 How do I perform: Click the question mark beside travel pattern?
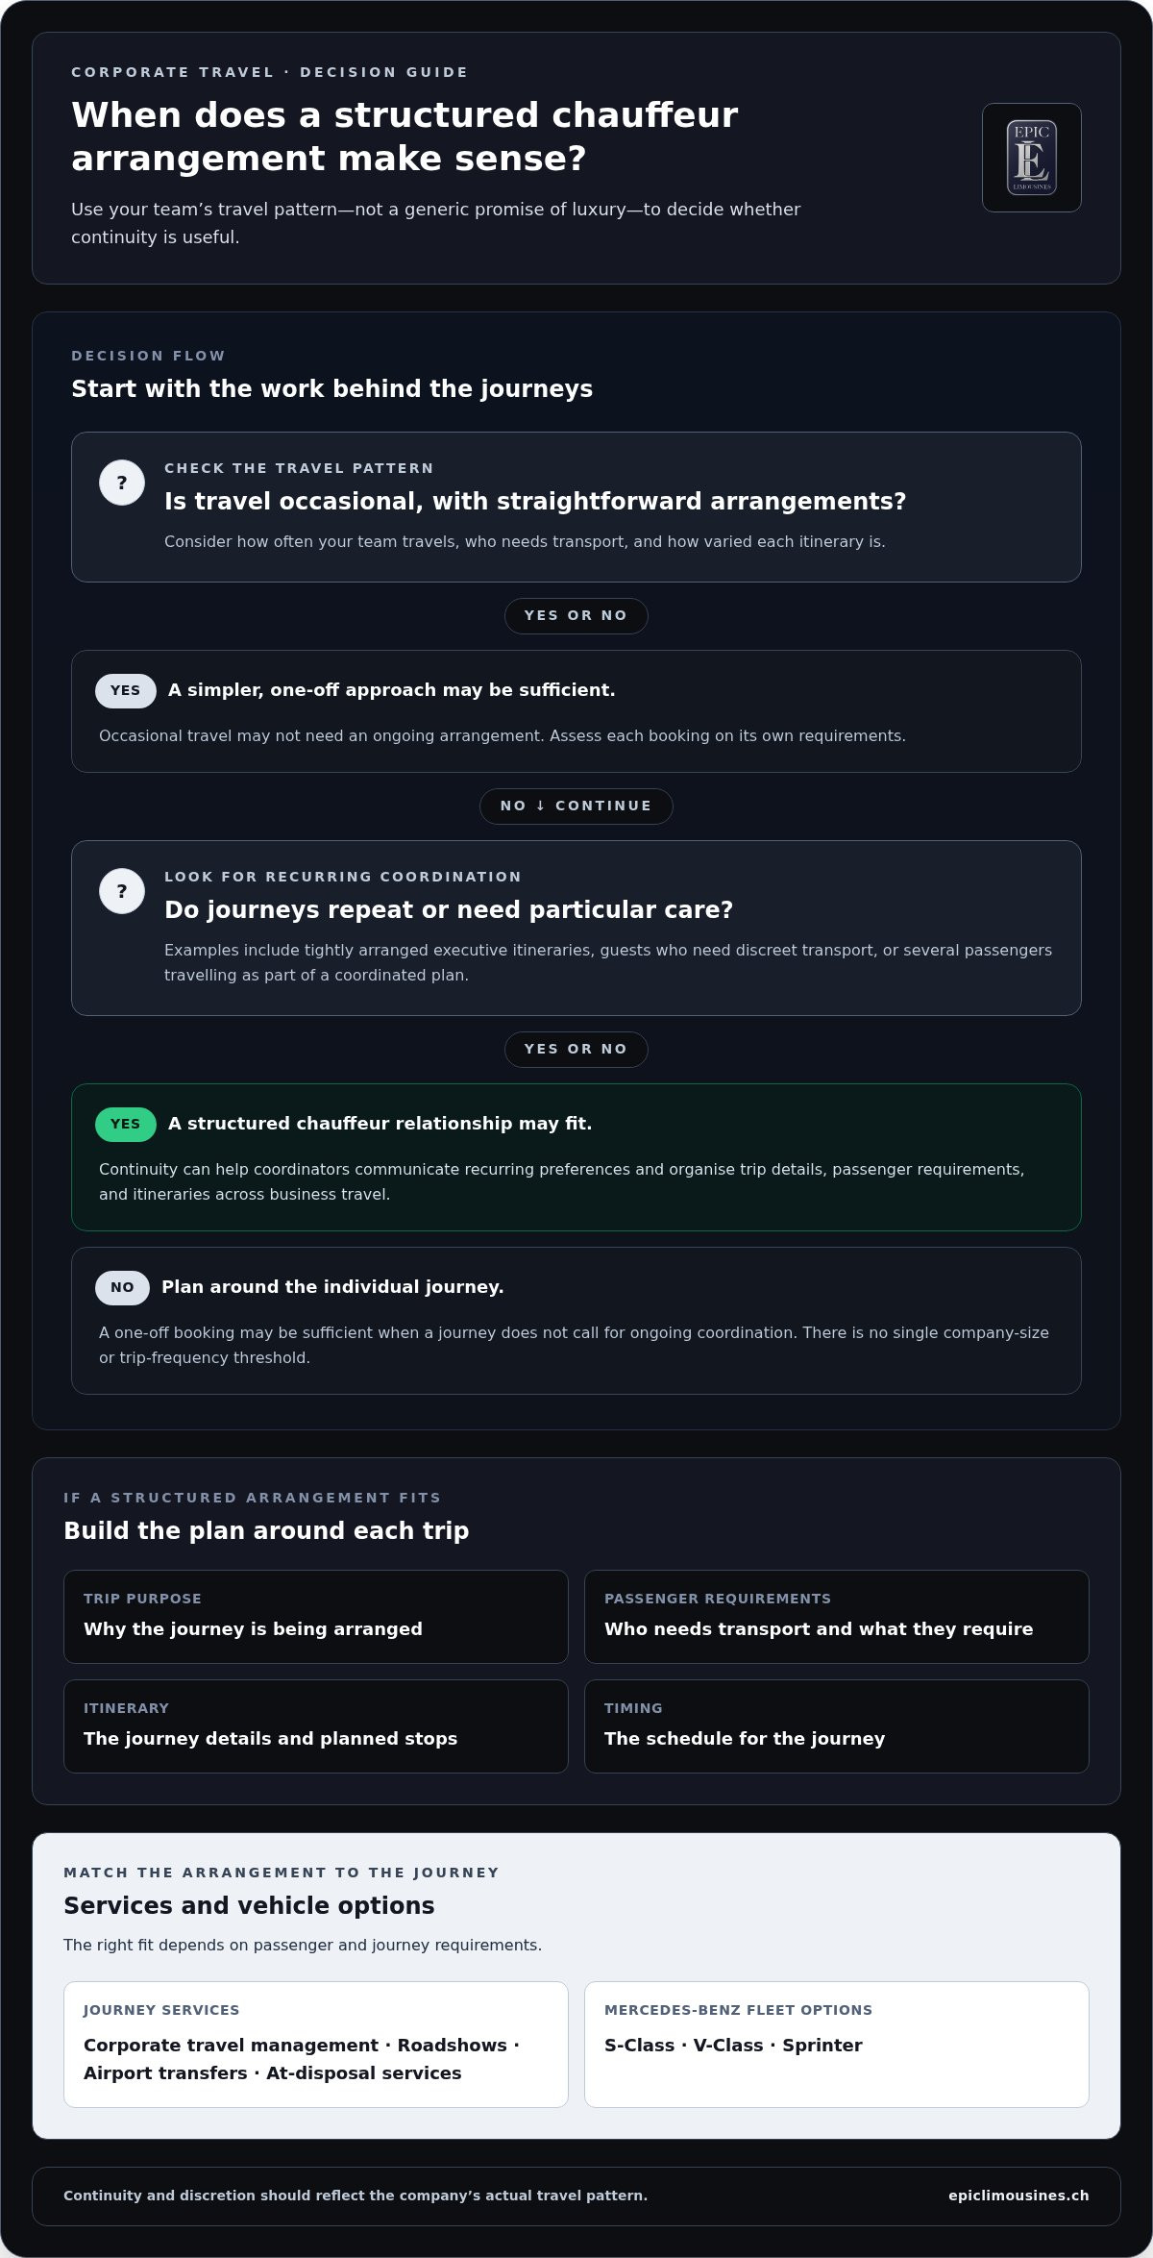pos(122,483)
